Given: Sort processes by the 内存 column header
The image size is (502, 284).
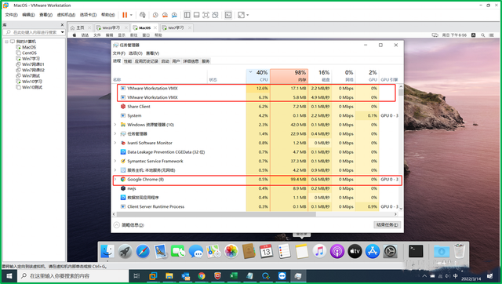Looking at the screenshot, I should pyautogui.click(x=289, y=76).
